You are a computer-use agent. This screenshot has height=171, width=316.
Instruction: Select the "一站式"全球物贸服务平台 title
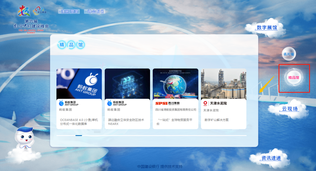coord(174,122)
